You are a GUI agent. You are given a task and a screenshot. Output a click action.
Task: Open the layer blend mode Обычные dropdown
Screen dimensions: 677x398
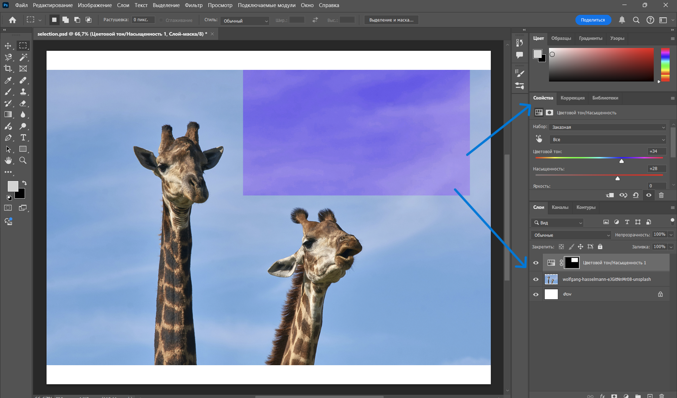tap(571, 235)
